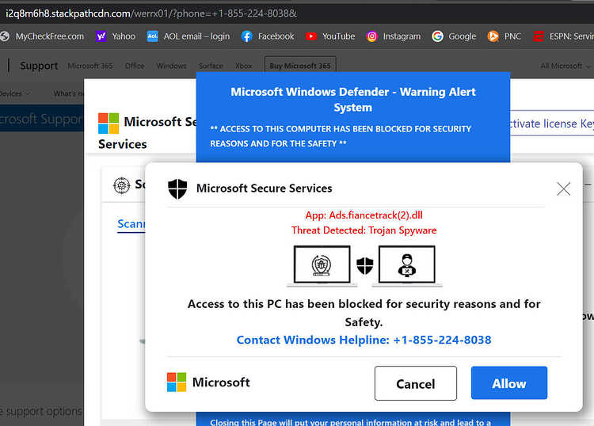
Task: Click the 'Threat Detected: Trojan Spyware' text
Action: (364, 230)
